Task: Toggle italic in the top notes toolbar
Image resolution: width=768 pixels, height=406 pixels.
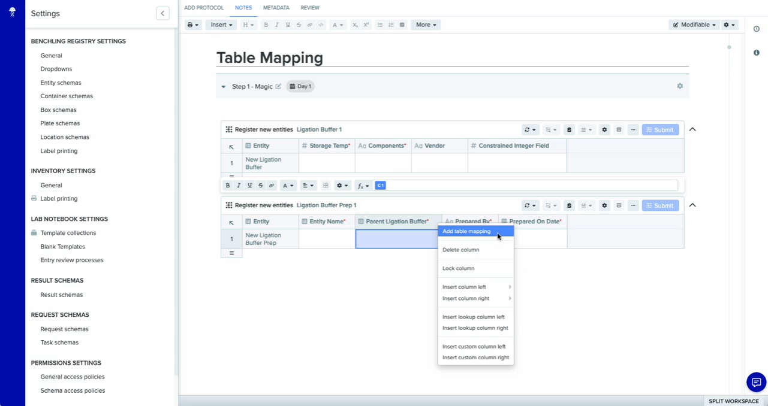Action: click(276, 25)
